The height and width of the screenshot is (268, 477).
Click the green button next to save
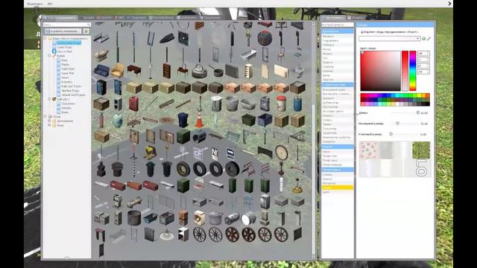pyautogui.click(x=86, y=31)
